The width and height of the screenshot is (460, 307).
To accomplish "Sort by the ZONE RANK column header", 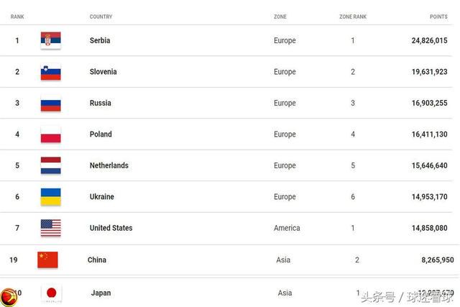I will pyautogui.click(x=353, y=17).
